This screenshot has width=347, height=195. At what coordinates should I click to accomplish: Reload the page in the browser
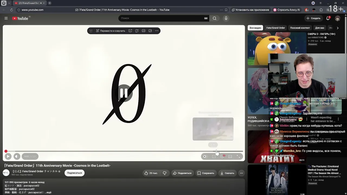pos(11,10)
